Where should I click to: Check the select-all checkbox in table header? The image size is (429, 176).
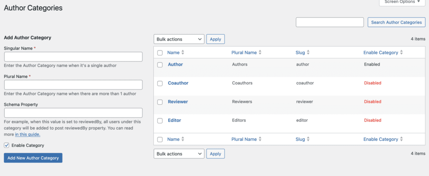click(160, 53)
